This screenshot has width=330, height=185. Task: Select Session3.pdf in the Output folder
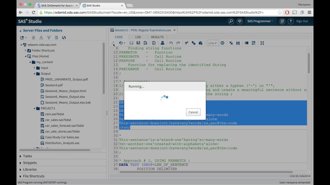54,85
